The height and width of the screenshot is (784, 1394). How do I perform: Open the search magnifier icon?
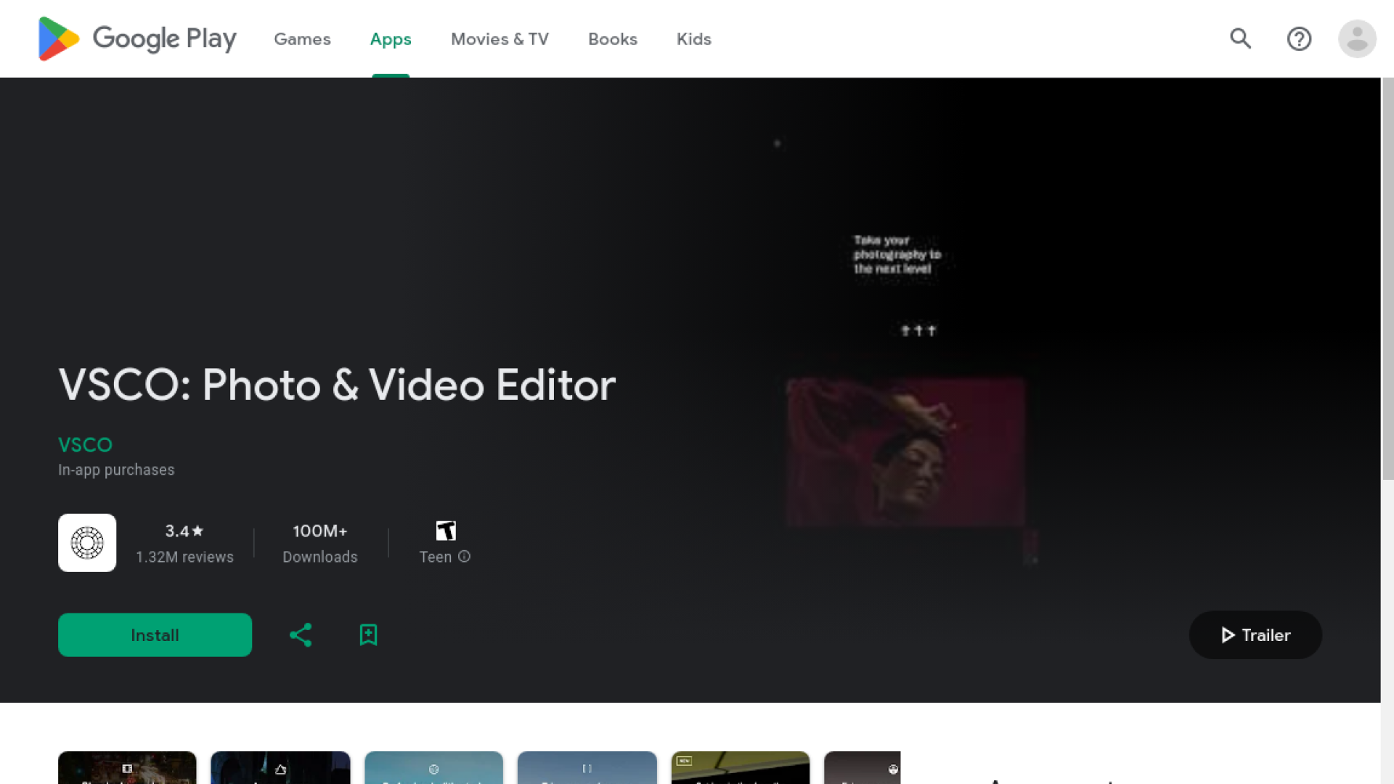click(x=1240, y=38)
